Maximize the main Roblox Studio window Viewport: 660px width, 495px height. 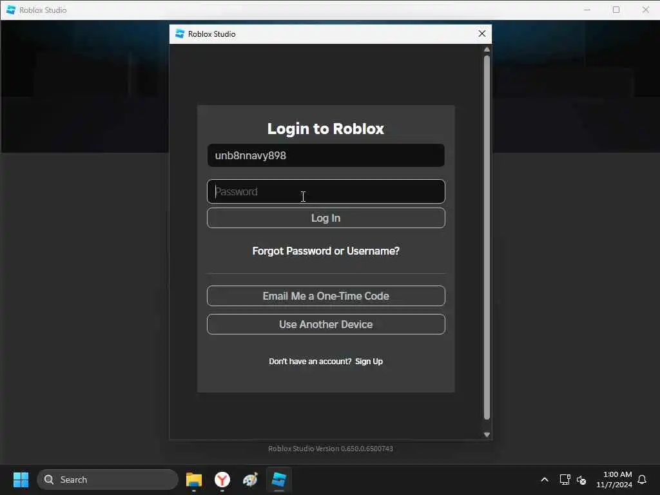pos(616,10)
